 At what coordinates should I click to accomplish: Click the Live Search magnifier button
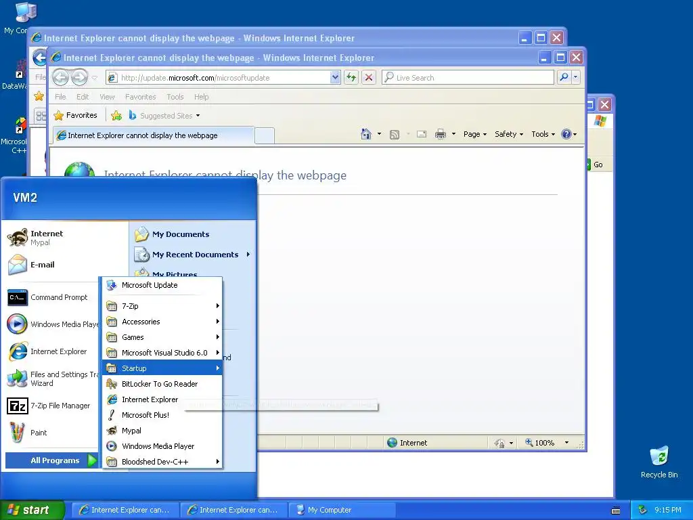564,77
